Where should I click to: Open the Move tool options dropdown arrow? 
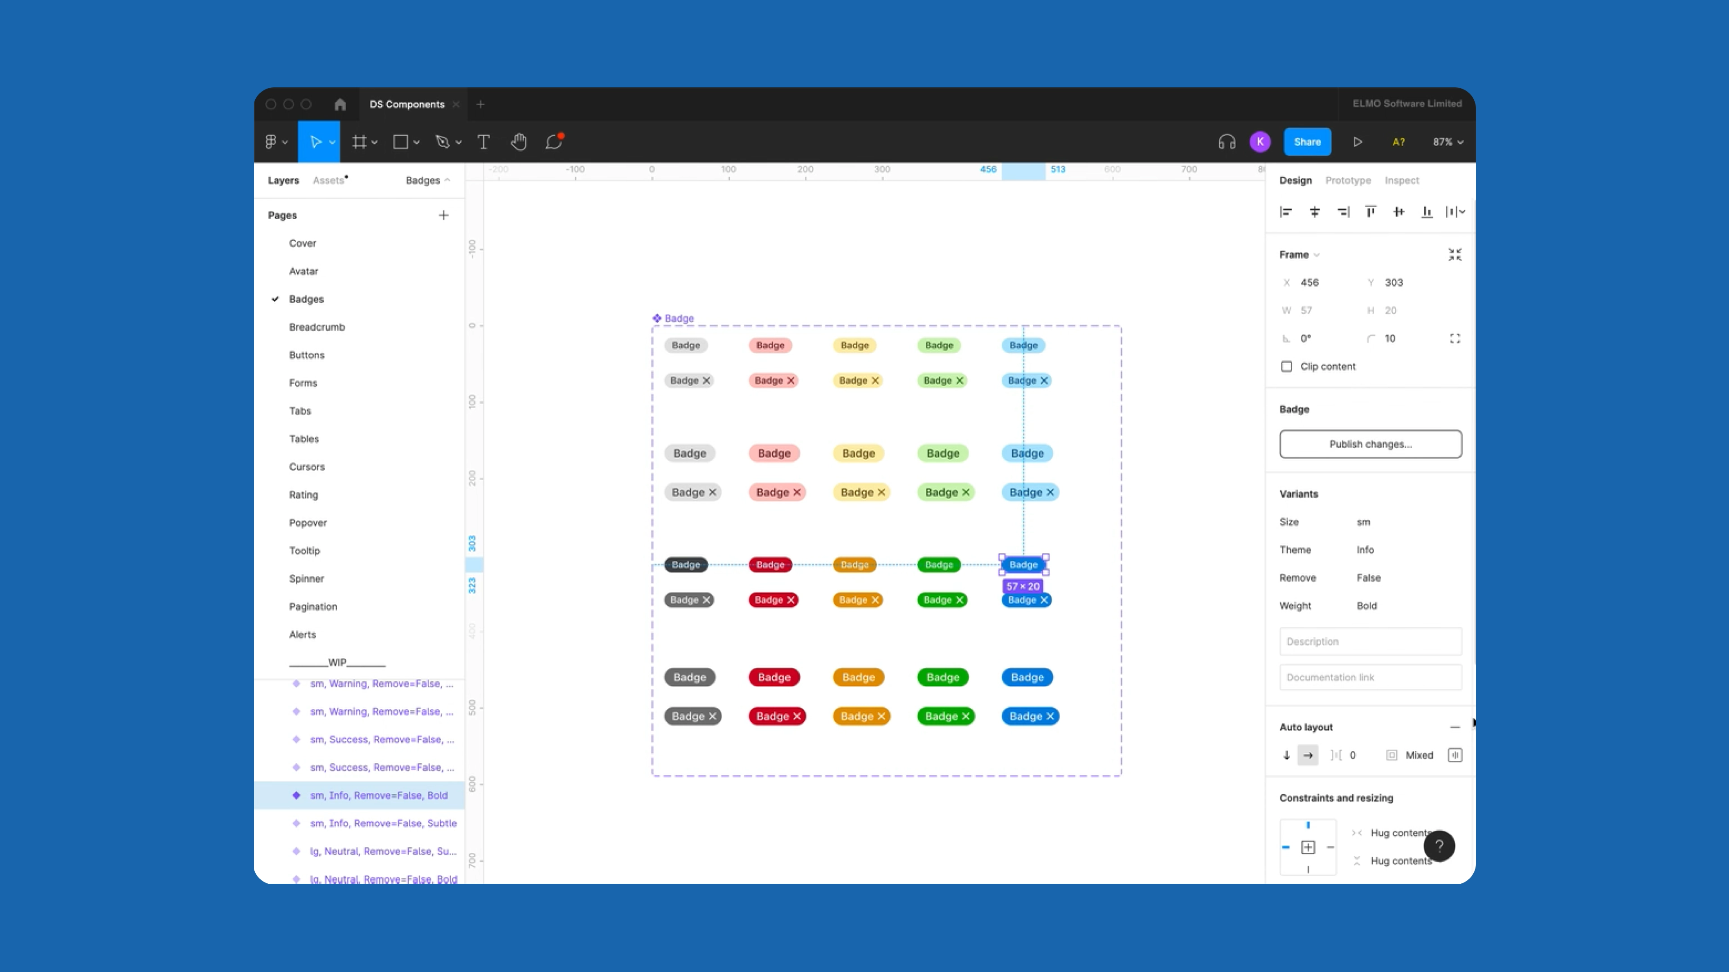332,142
